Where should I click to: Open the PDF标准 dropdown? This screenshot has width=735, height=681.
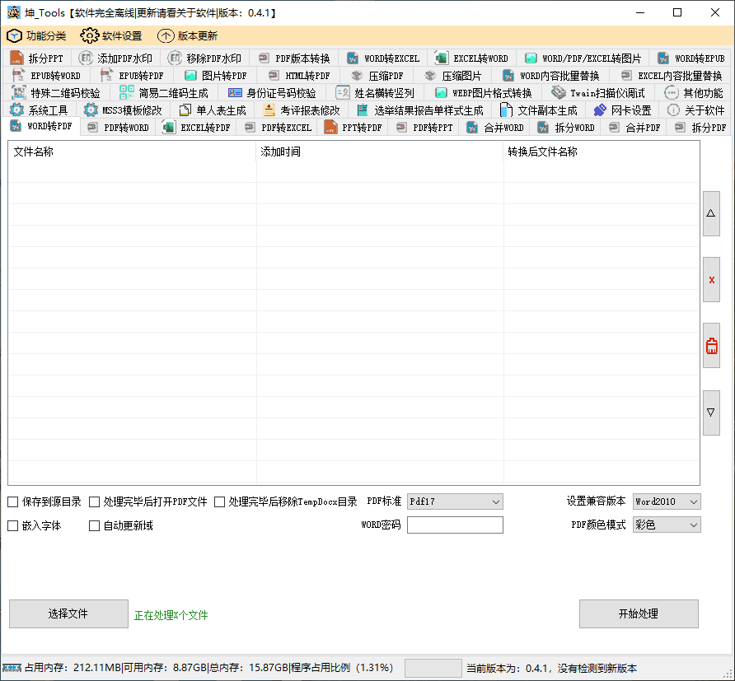tap(454, 501)
